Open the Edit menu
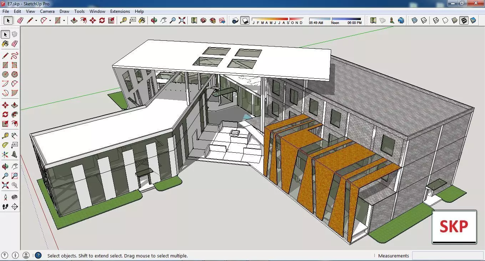Viewport: 485px width, 261px height. [17, 11]
